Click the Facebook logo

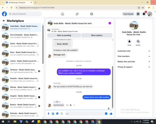click(x=4, y=14)
